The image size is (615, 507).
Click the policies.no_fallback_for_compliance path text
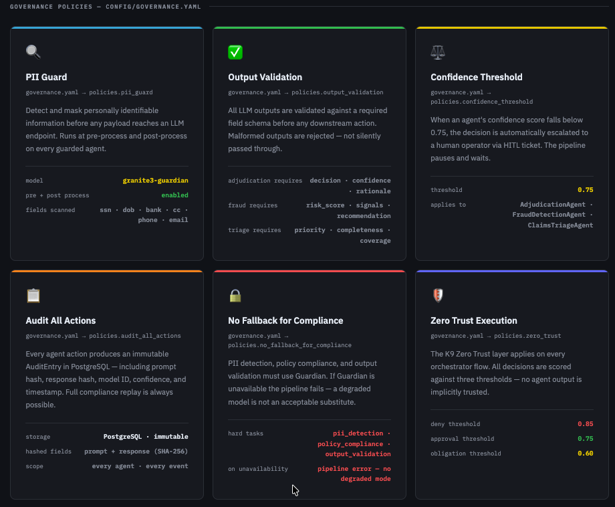290,345
